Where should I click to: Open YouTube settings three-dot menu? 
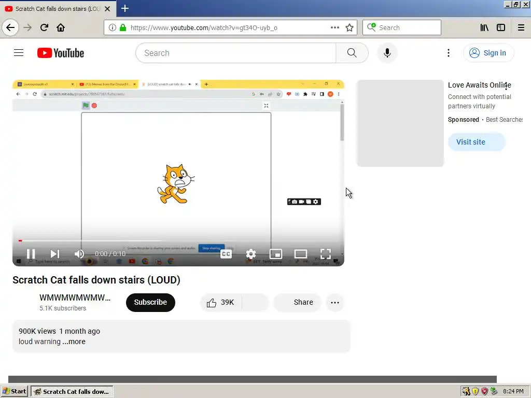(449, 53)
